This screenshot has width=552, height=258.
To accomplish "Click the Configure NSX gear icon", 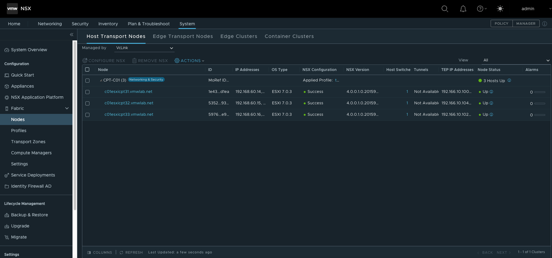I will point(85,60).
